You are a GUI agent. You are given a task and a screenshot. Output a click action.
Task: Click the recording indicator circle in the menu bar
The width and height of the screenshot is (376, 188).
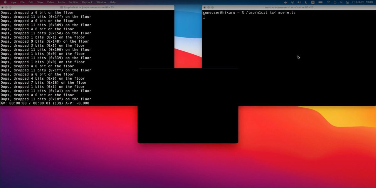pos(292,2)
